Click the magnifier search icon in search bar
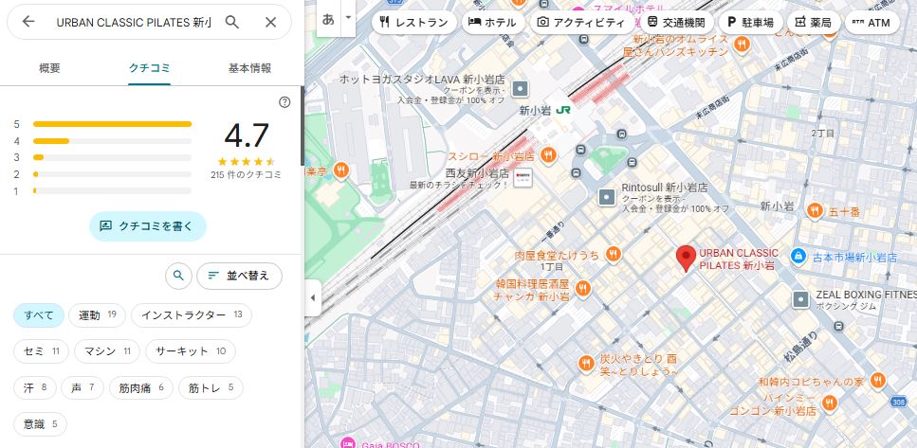Viewport: 917px width, 448px height. pos(232,22)
